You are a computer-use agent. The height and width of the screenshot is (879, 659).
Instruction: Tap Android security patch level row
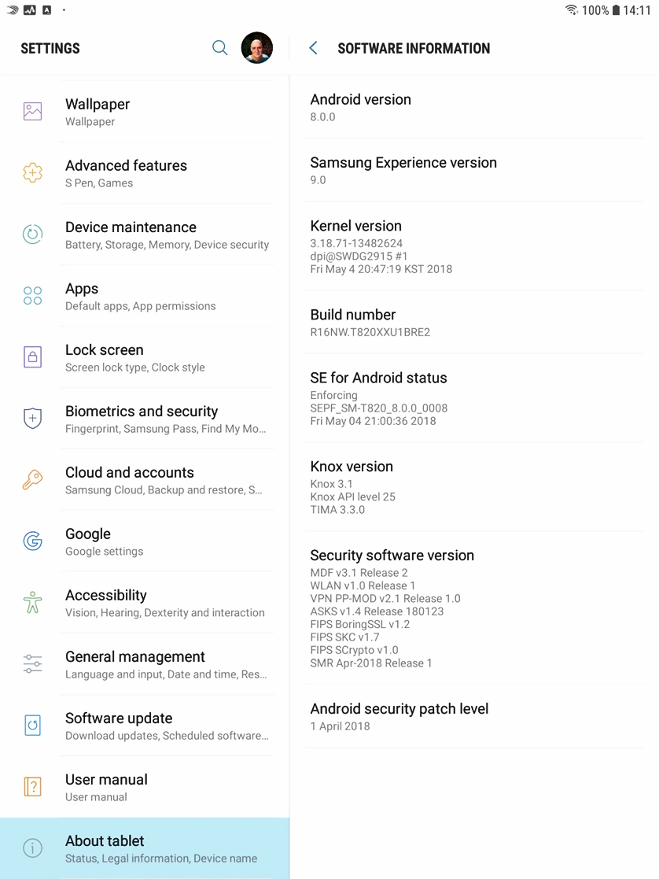(x=474, y=716)
